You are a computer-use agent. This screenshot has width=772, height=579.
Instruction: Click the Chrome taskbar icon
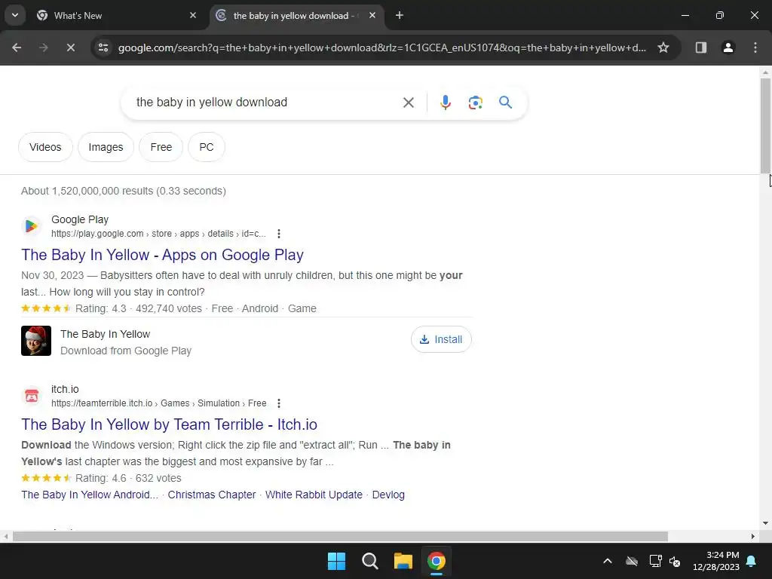(437, 561)
